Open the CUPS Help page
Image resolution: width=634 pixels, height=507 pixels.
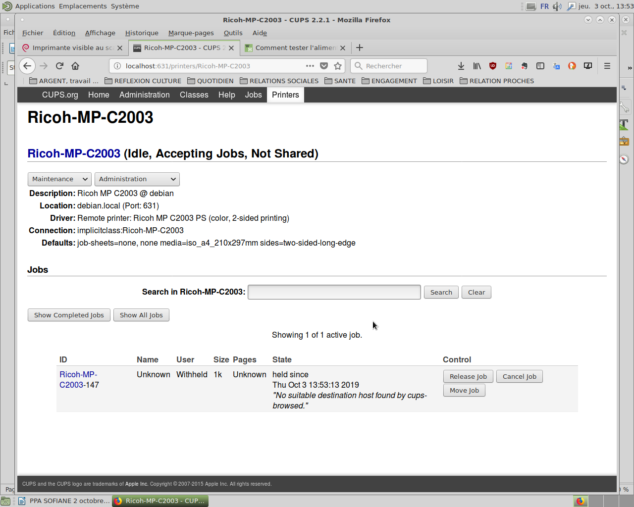point(227,95)
